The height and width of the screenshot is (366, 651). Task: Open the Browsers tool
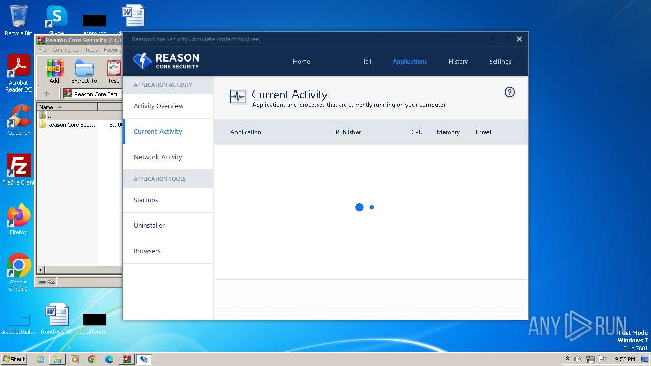(x=168, y=251)
